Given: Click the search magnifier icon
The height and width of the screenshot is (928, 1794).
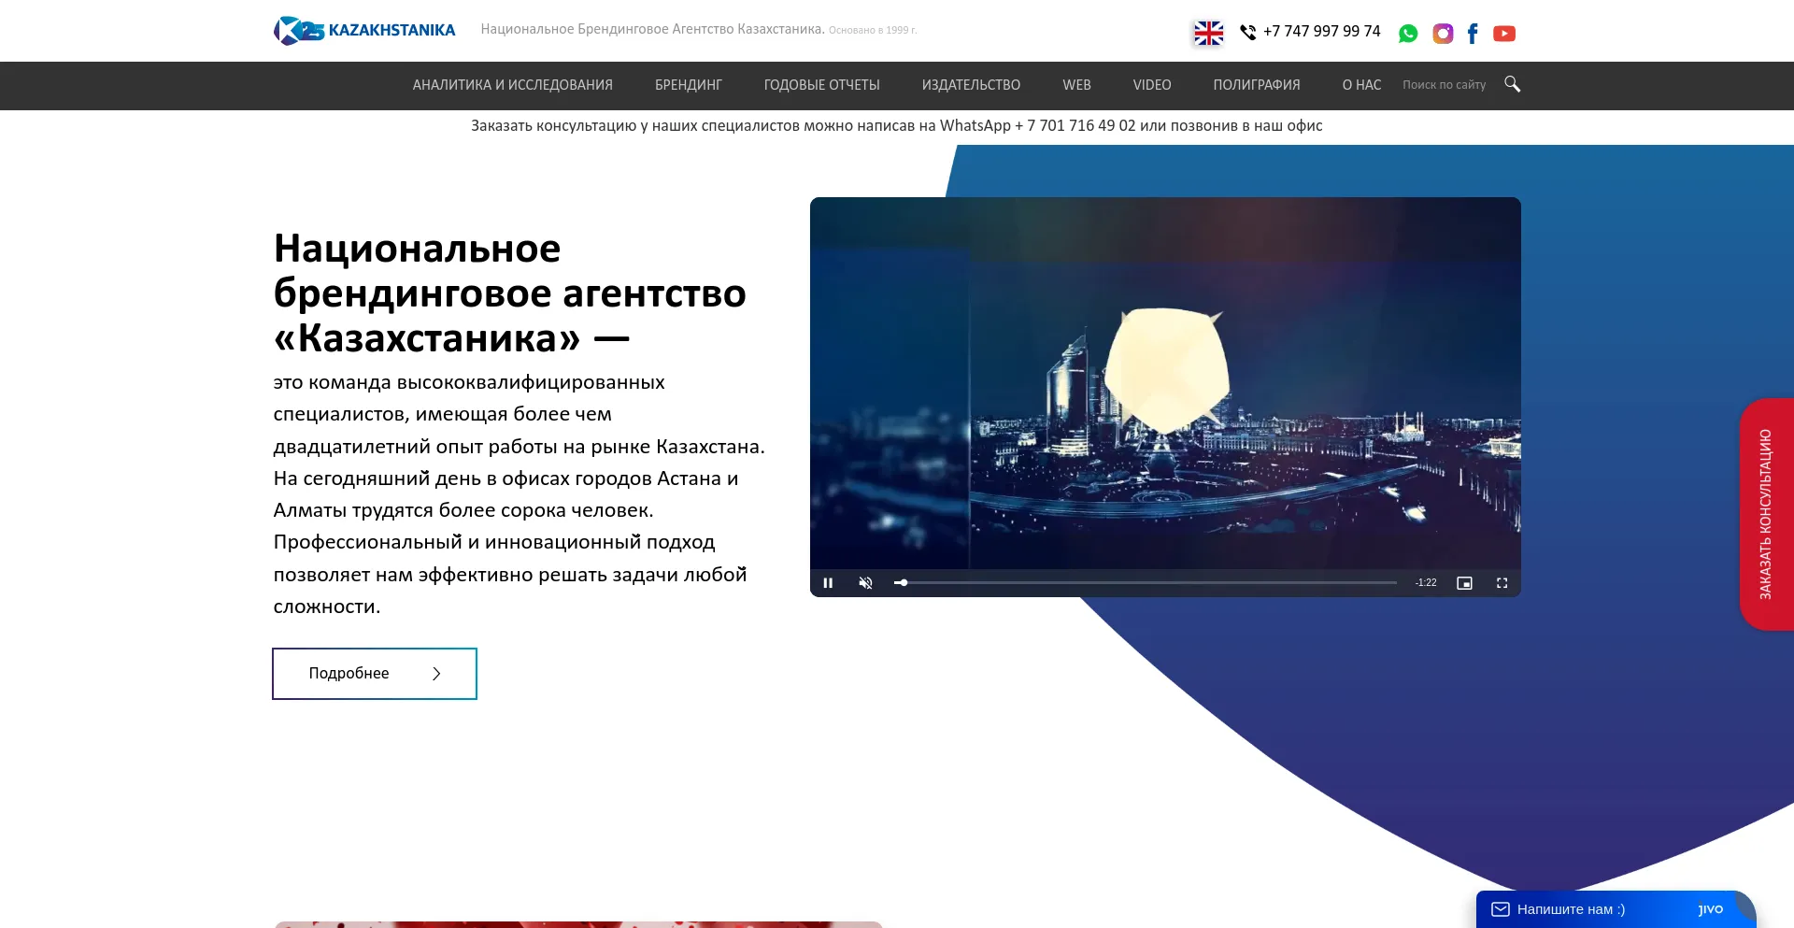Looking at the screenshot, I should (x=1512, y=84).
